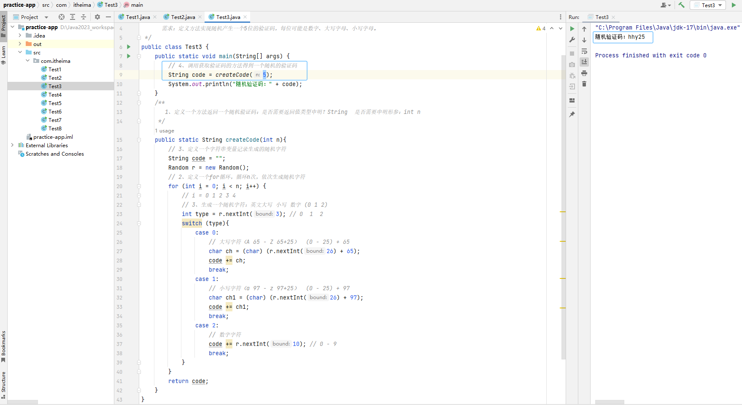Toggle soft-wrap in Run console
742x405 pixels.
click(584, 51)
